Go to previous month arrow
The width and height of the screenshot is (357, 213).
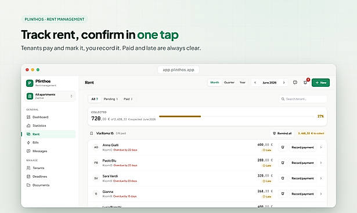pyautogui.click(x=255, y=83)
